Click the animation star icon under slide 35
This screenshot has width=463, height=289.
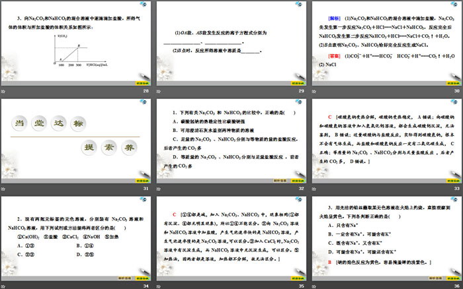point(159,286)
